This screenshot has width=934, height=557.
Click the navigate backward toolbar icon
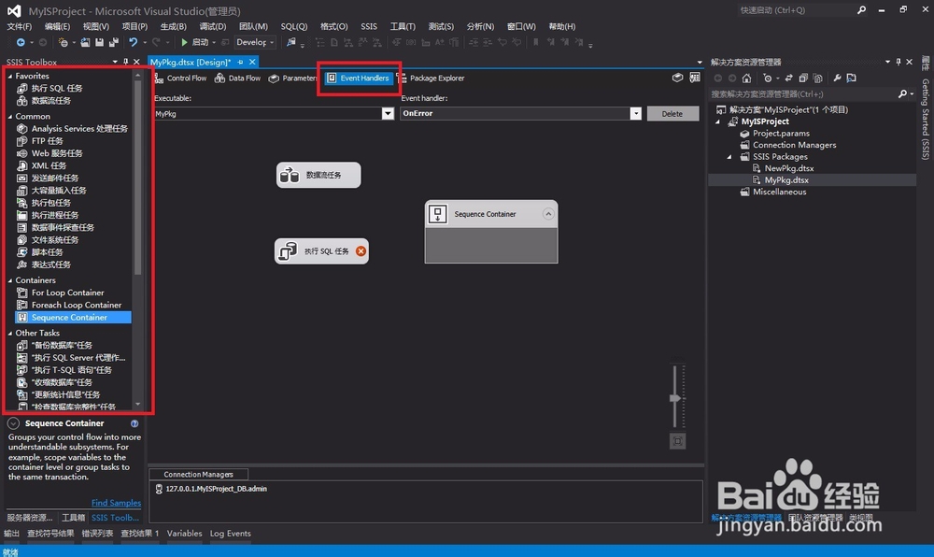21,42
